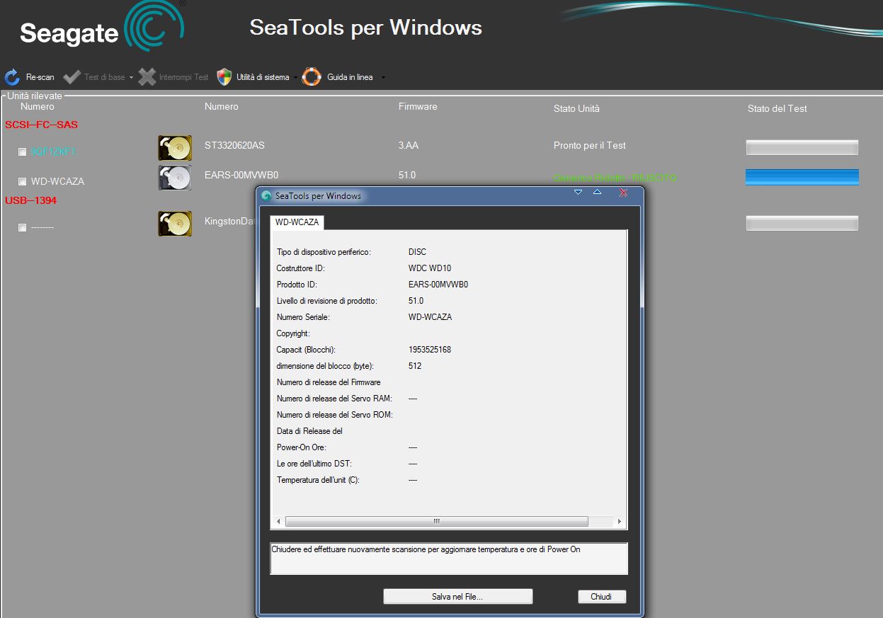Click the ST3320620AS hard drive icon
This screenshot has height=618, width=883.
click(x=175, y=148)
